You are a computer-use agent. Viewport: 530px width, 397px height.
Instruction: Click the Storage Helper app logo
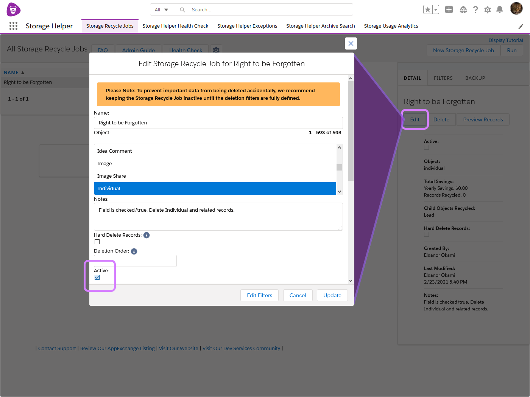[x=14, y=9]
